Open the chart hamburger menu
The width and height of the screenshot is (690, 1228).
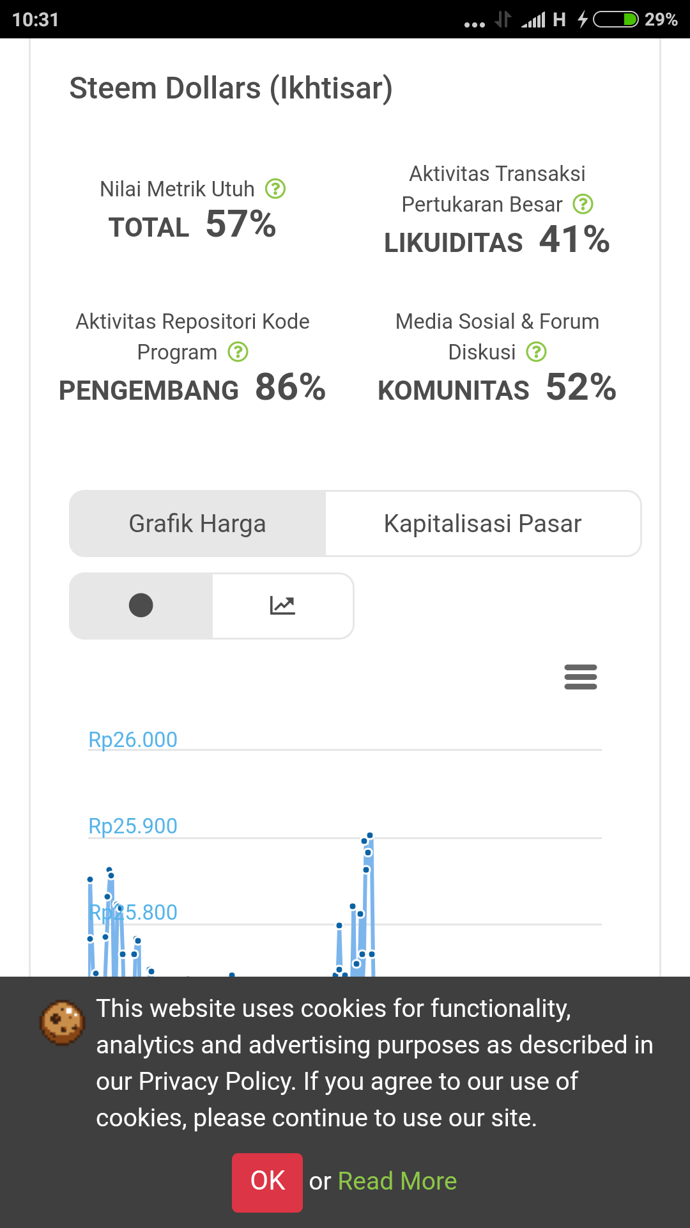pyautogui.click(x=580, y=677)
